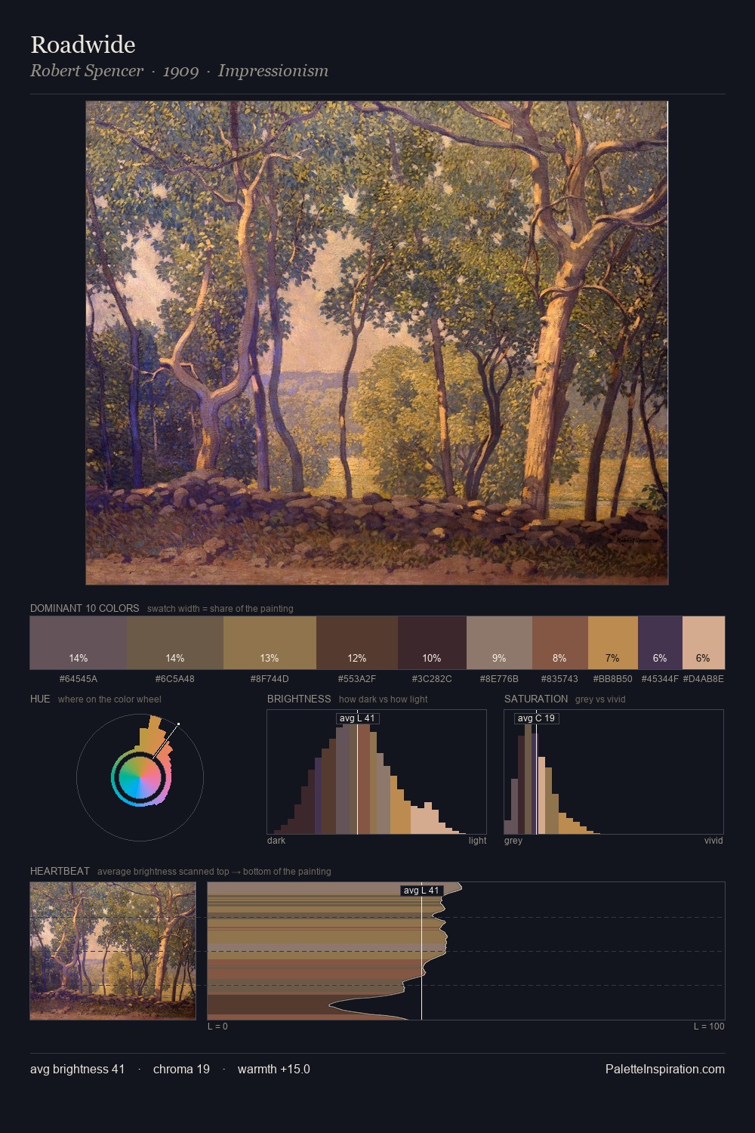755x1133 pixels.
Task: Click the #64545A color swatch
Action: (x=79, y=643)
